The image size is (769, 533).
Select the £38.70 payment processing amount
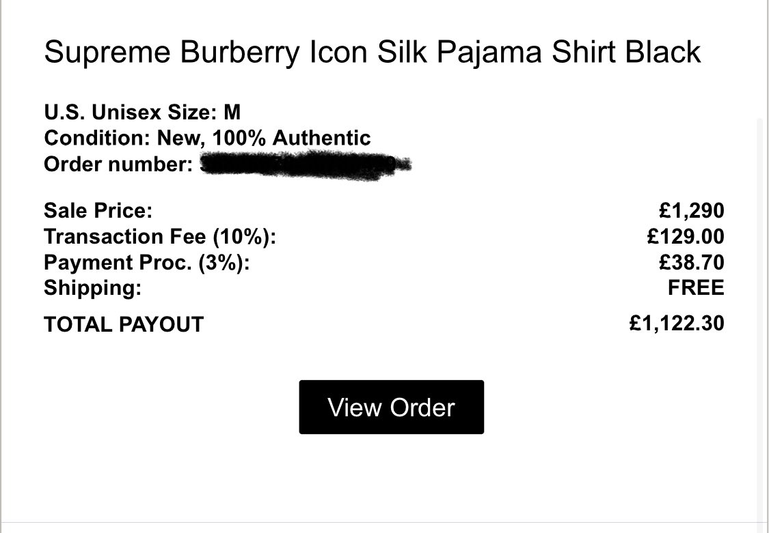click(692, 262)
